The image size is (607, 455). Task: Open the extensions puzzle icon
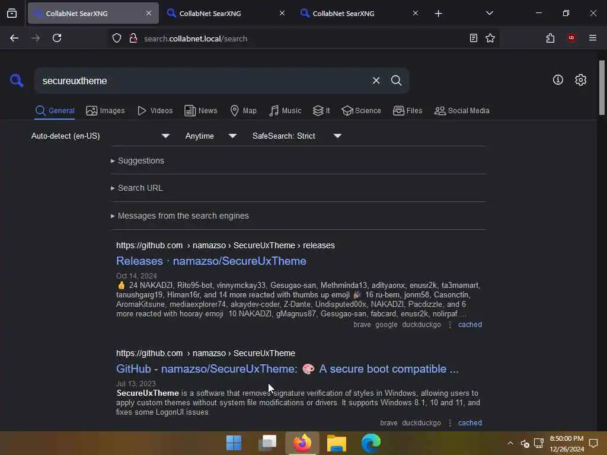[550, 38]
